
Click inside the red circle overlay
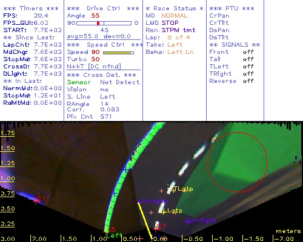[238, 162]
